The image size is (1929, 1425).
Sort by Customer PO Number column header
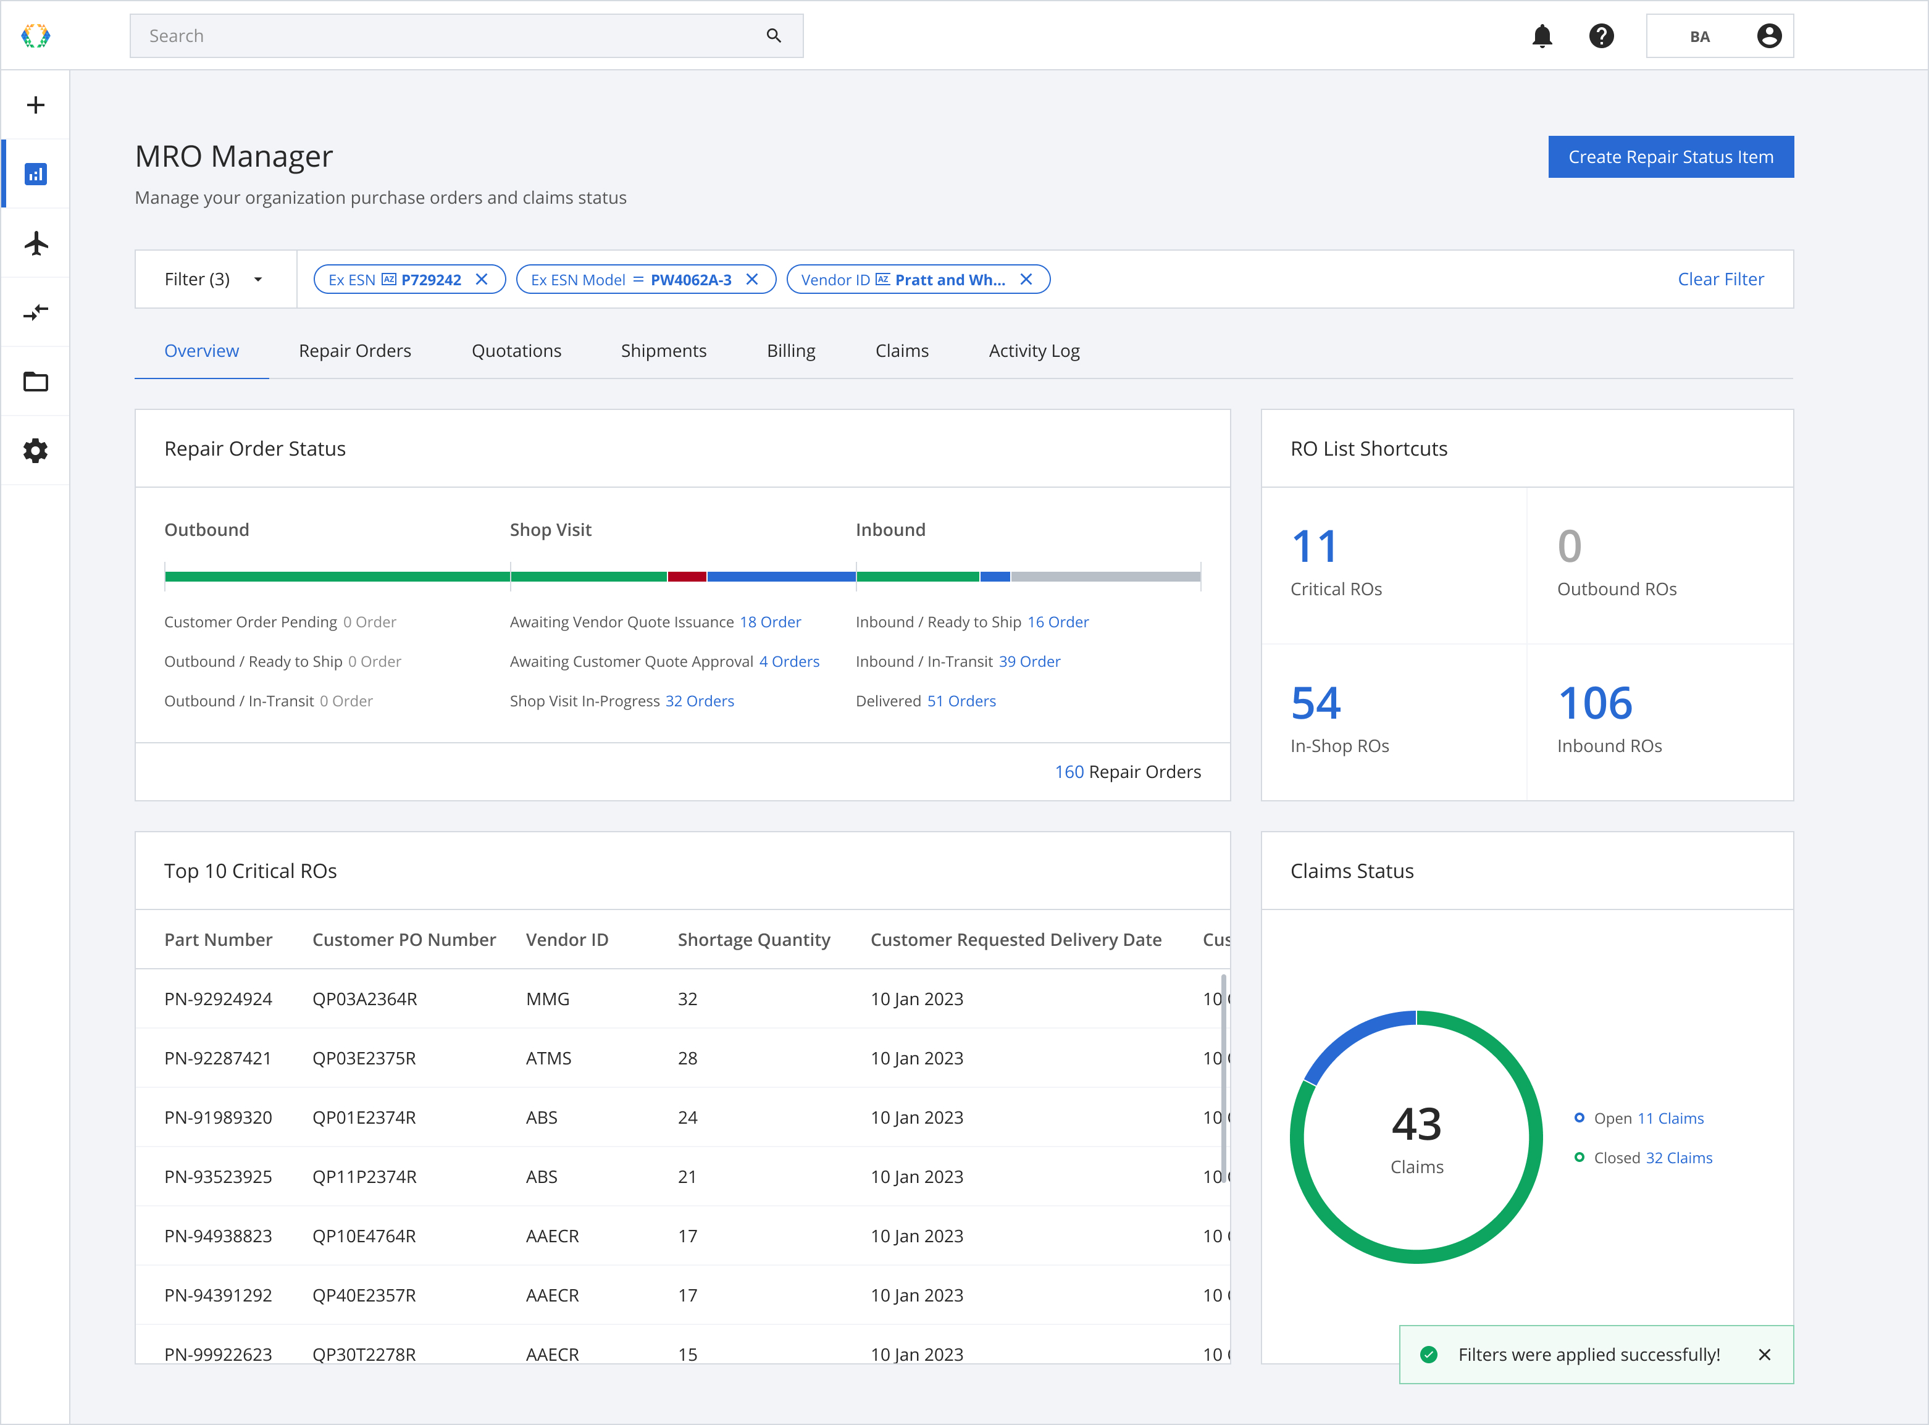click(404, 939)
